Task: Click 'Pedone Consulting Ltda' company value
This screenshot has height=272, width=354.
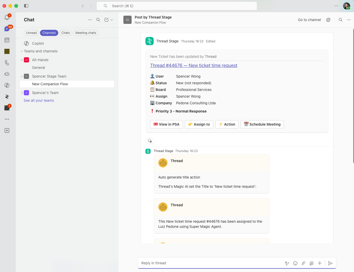Action: click(x=196, y=103)
